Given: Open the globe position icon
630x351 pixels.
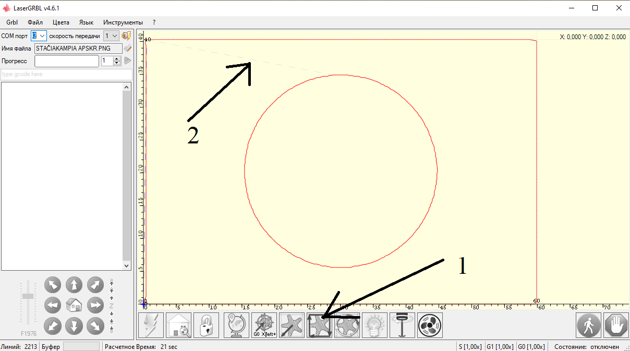Looking at the screenshot, I should tap(236, 325).
